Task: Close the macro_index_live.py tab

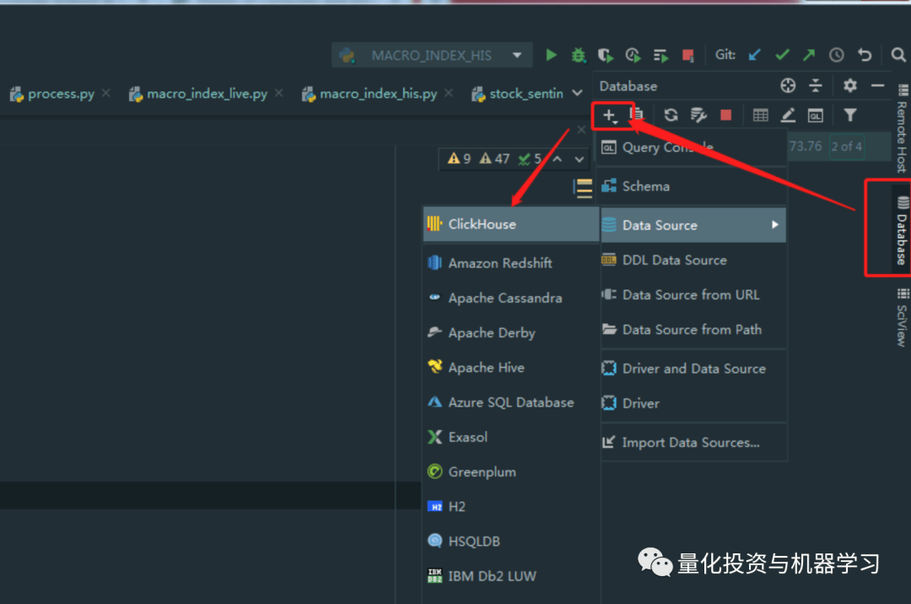Action: pyautogui.click(x=279, y=93)
